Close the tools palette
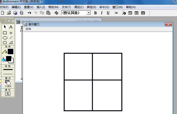The height and width of the screenshot is (114, 177). pos(13,21)
